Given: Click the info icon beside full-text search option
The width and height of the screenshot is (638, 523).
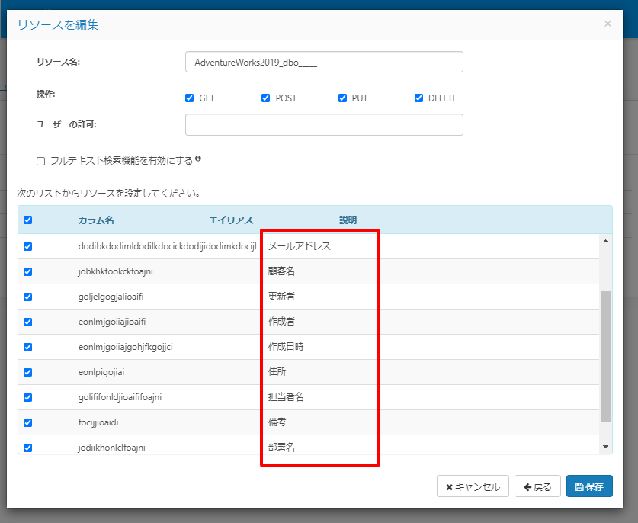Looking at the screenshot, I should click(x=197, y=159).
